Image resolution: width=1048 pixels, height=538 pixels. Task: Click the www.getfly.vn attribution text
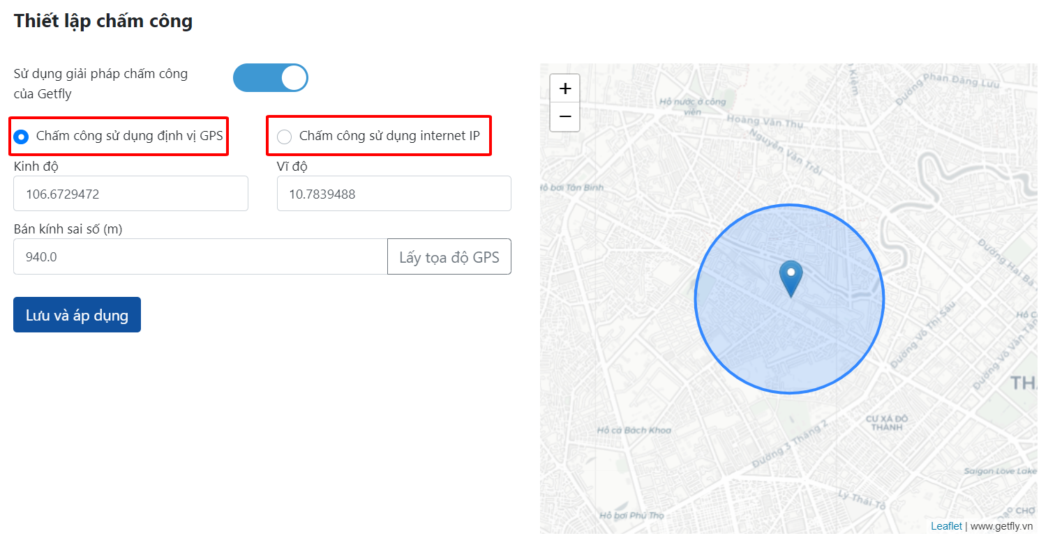pyautogui.click(x=1001, y=526)
